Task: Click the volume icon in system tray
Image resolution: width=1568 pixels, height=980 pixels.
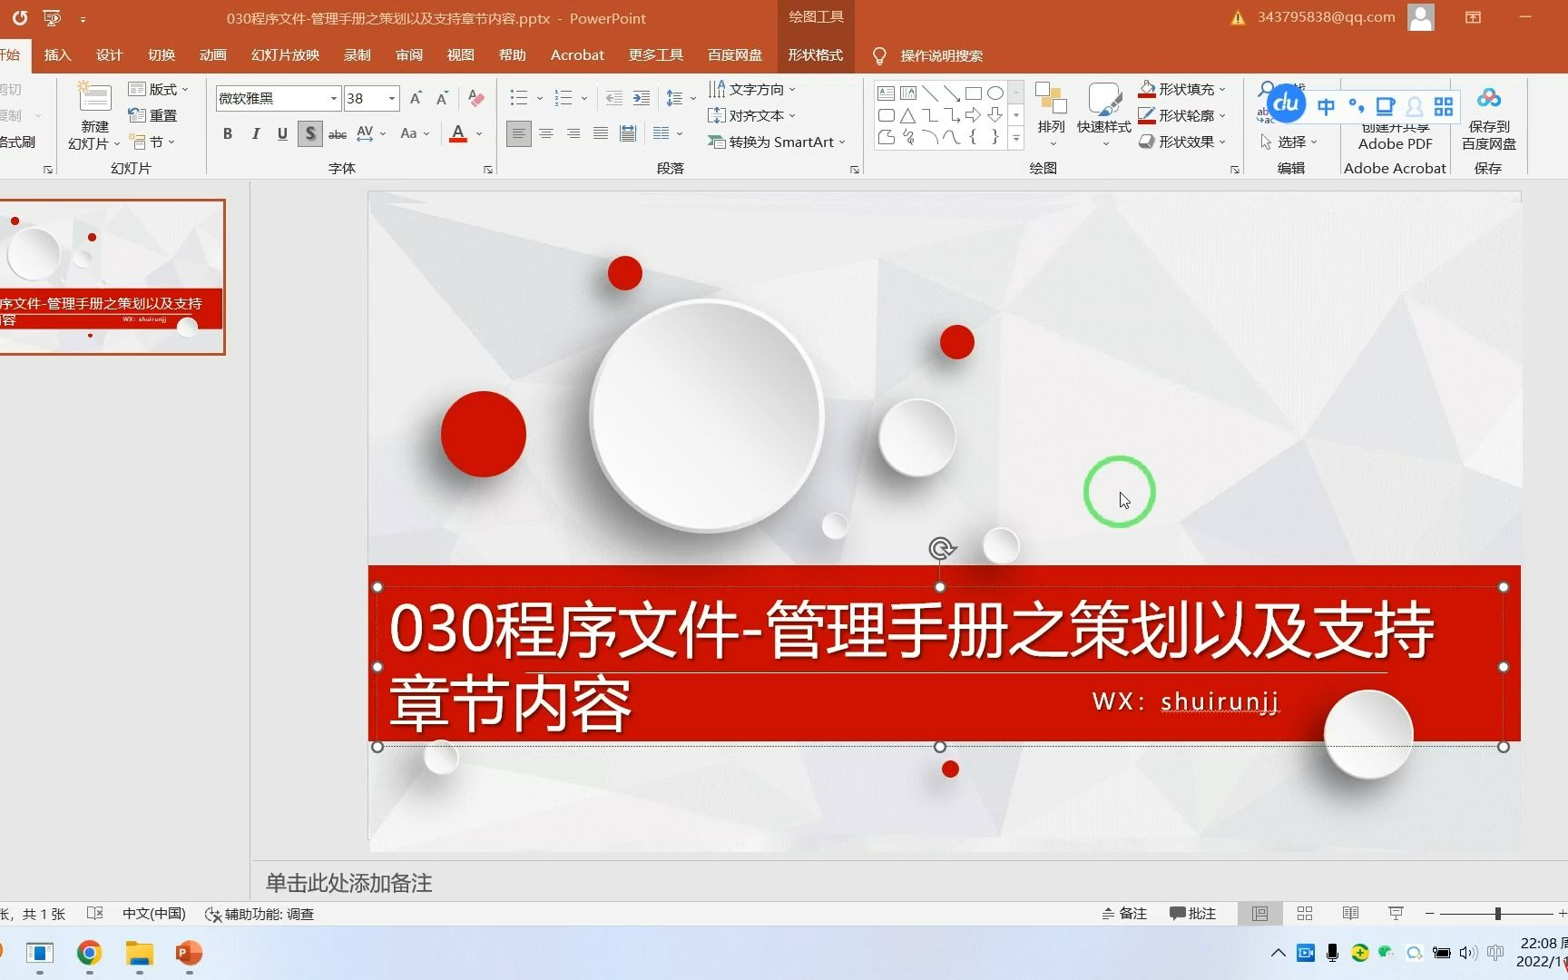Action: pos(1467,953)
